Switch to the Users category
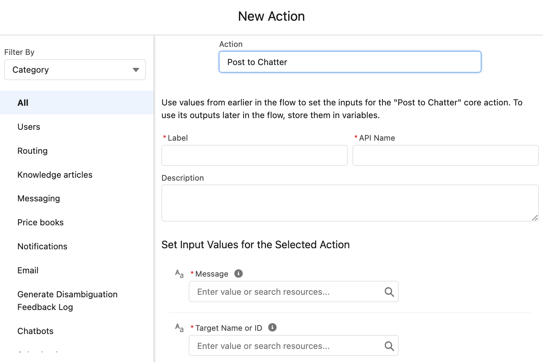Screen dimensions: 543x362 [x=28, y=126]
